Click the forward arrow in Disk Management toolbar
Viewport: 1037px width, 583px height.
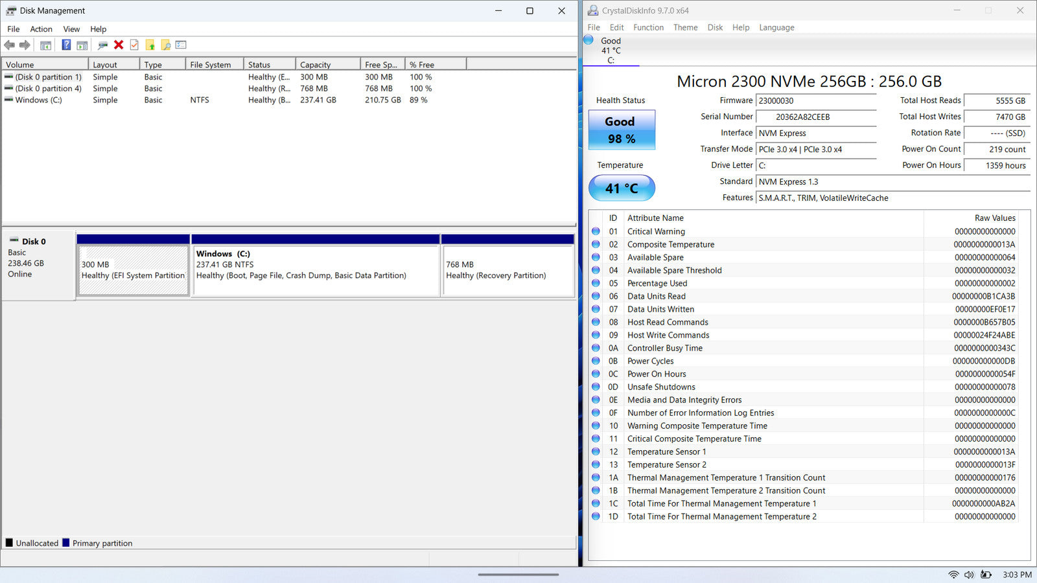(x=25, y=45)
